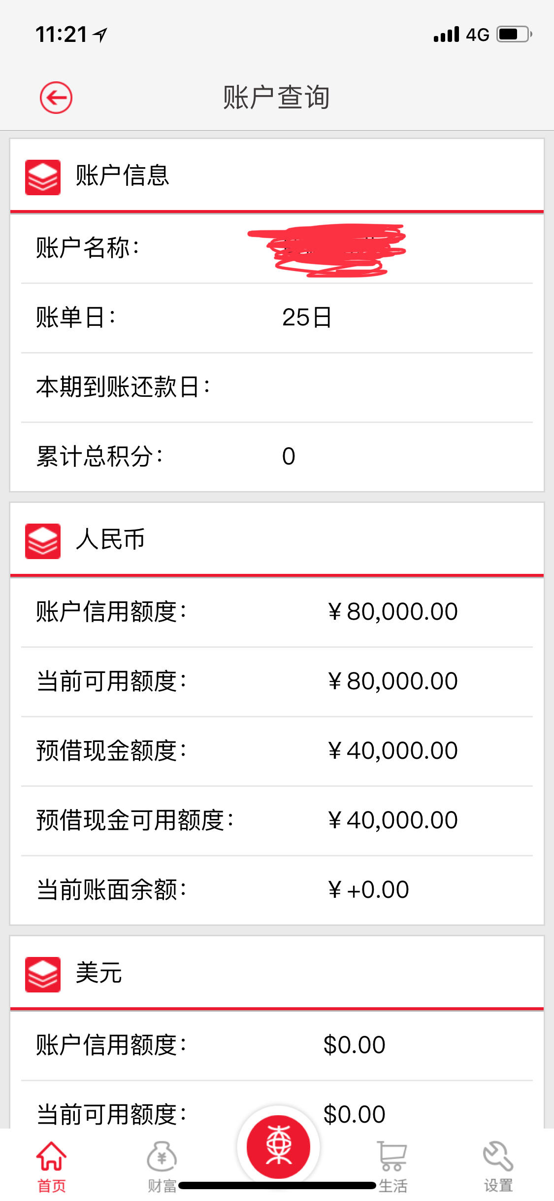Tap RMB 账户信用额度 ¥80,000.00 amount

(x=392, y=612)
